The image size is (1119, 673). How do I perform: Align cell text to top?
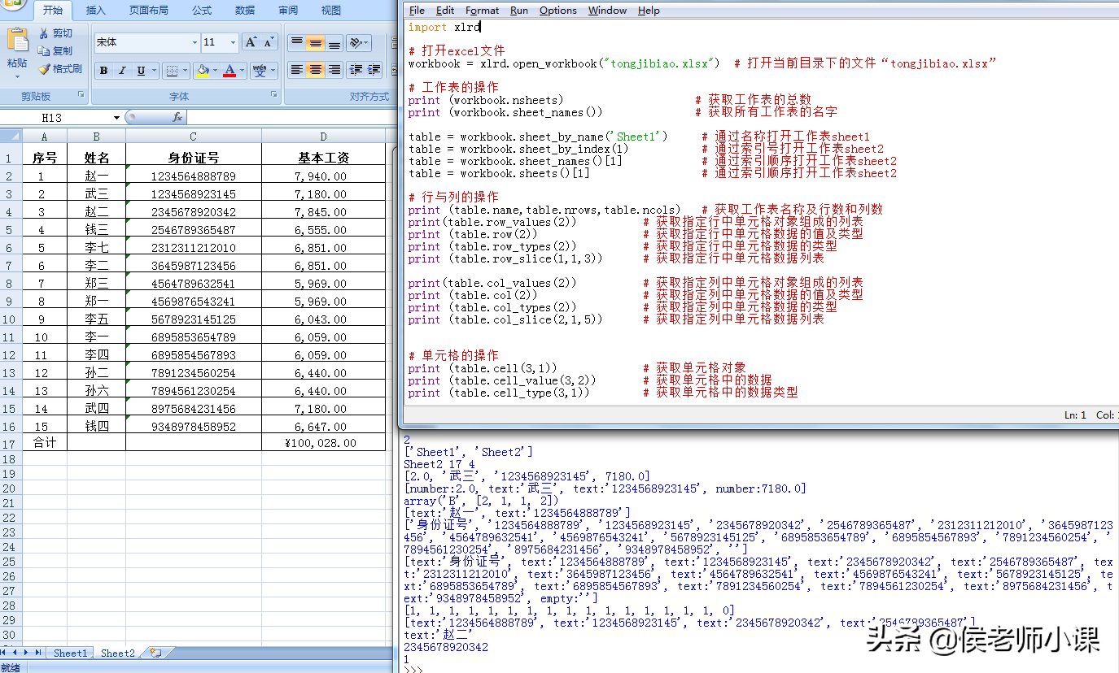[297, 43]
